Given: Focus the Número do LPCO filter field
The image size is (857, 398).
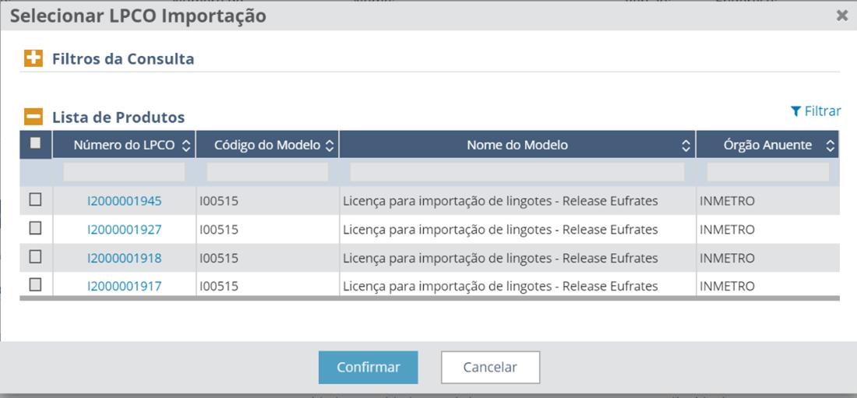Looking at the screenshot, I should [124, 172].
